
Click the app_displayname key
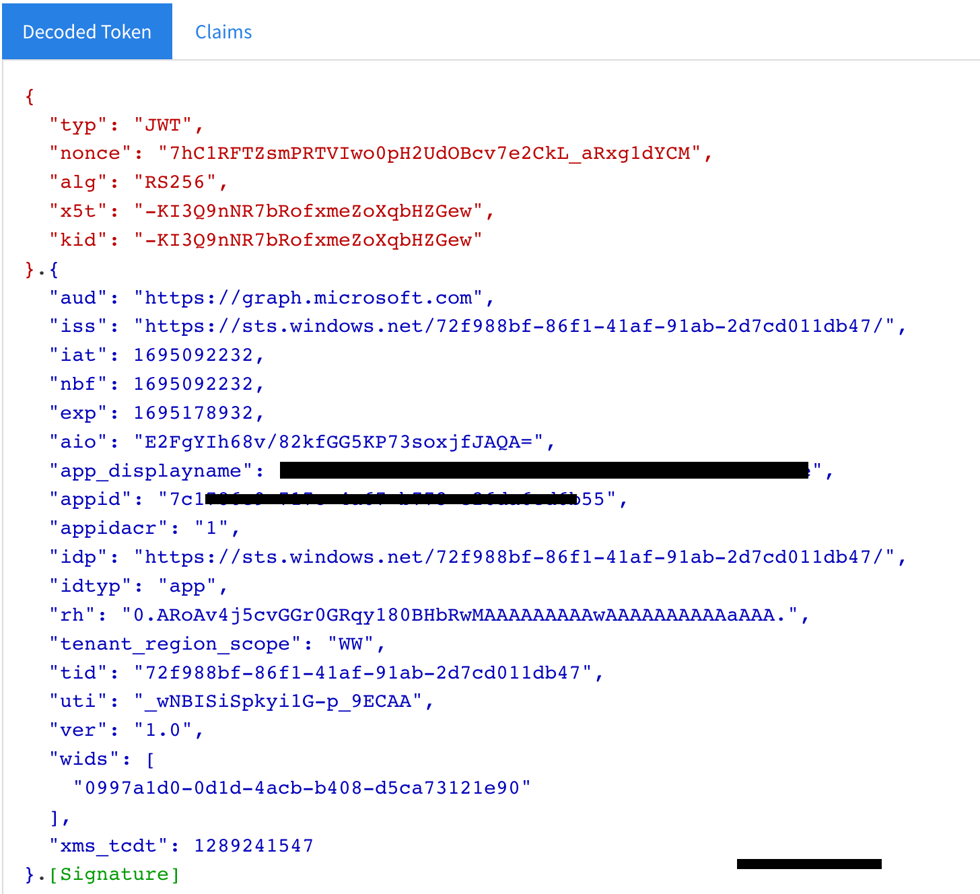[151, 471]
